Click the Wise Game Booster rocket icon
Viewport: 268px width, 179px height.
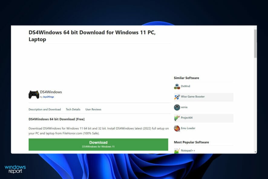(x=176, y=97)
